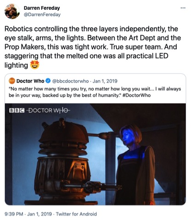191x220 pixels.
Task: Click the BBC Doctor Who logo watermark
Action: 40,110
